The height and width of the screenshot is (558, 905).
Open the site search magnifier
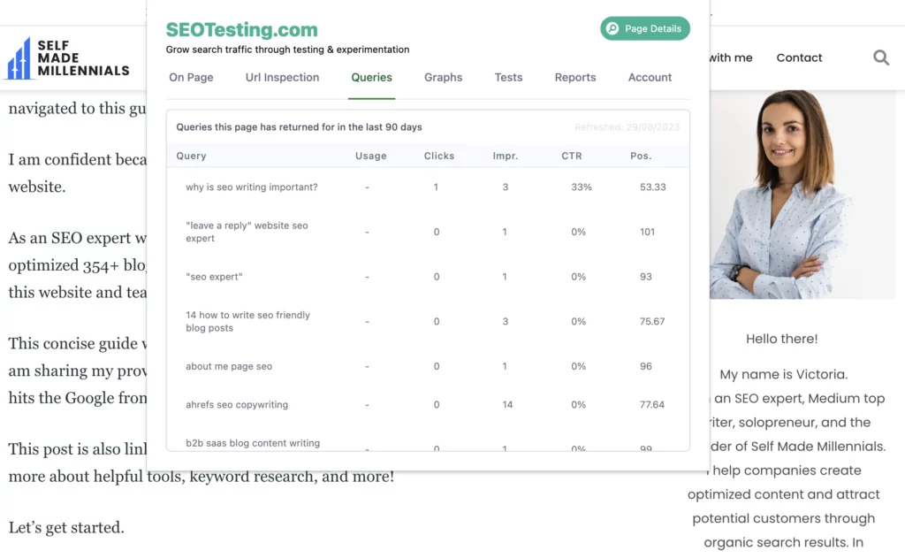(880, 57)
